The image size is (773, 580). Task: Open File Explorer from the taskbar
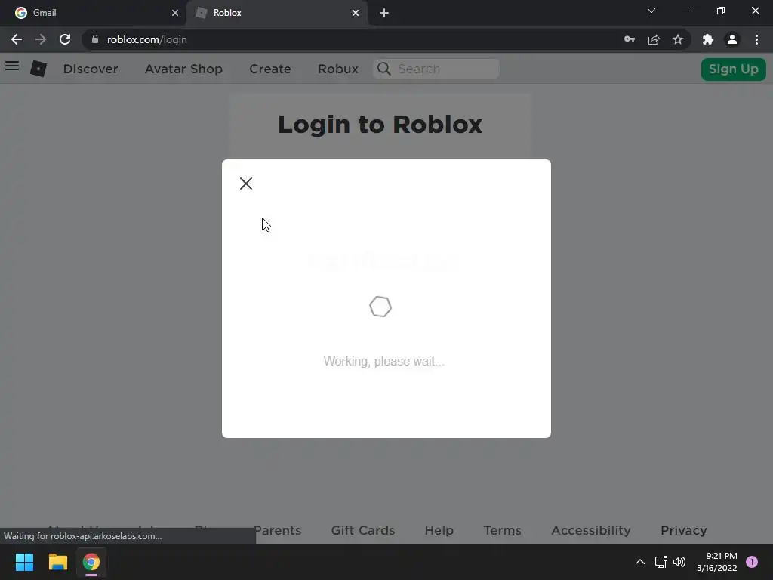pyautogui.click(x=57, y=562)
